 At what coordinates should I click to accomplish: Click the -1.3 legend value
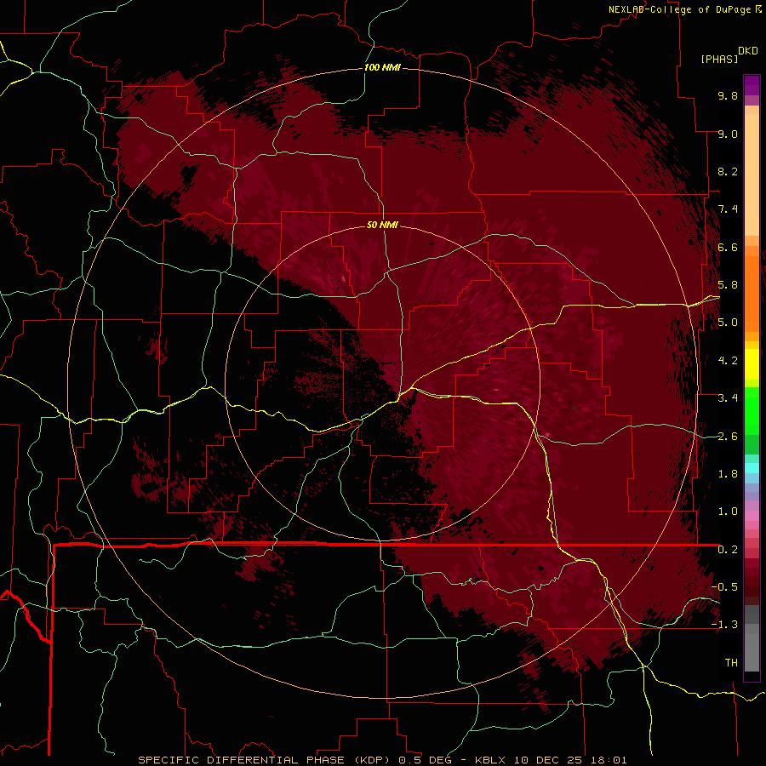(724, 625)
